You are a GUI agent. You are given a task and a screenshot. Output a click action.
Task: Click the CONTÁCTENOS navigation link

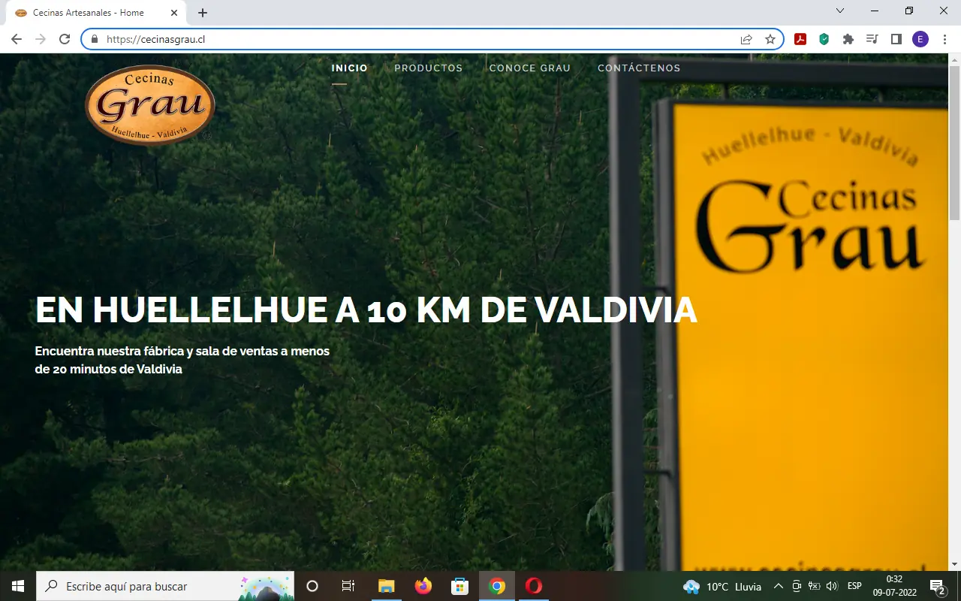[638, 68]
